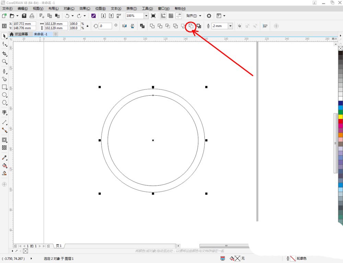Image resolution: width=343 pixels, height=263 pixels.
Task: Add new document with plus tab
Action: click(56, 34)
